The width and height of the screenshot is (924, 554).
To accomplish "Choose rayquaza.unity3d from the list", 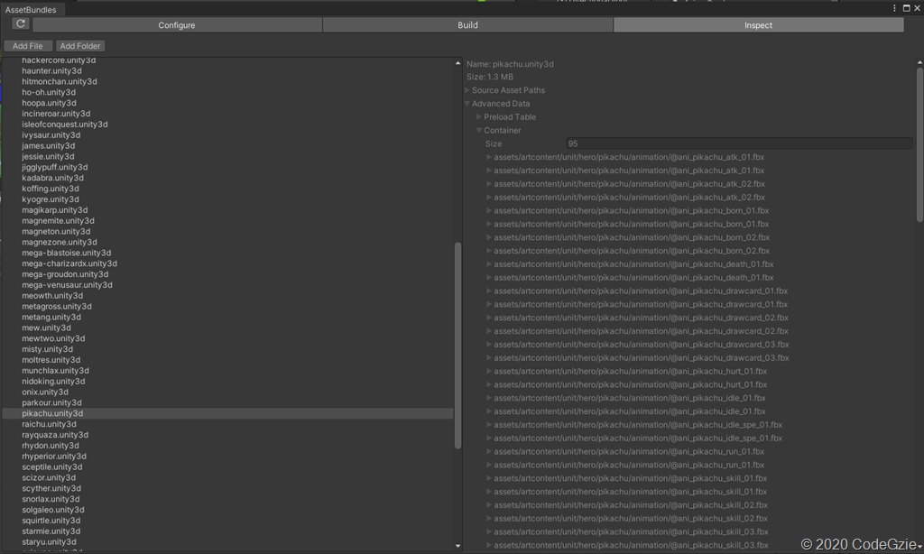I will 55,435.
